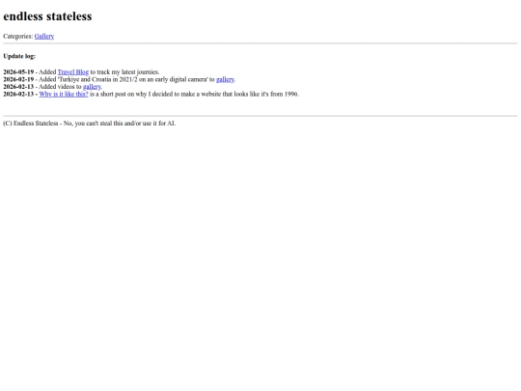
Task: Click the text 'looks like it's from 1996.'
Action: tap(266, 94)
